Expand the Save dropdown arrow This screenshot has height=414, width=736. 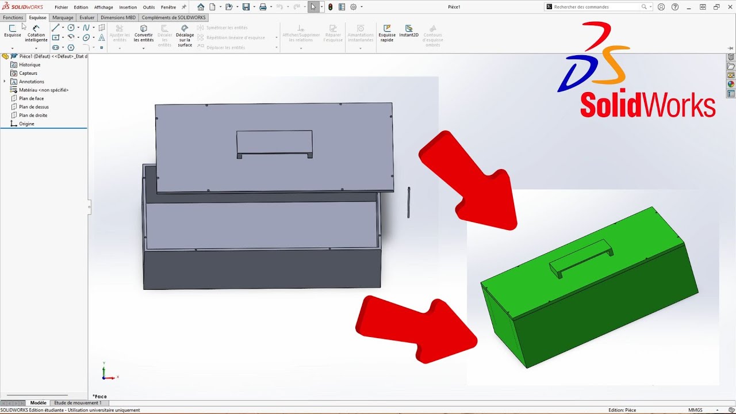pyautogui.click(x=254, y=7)
